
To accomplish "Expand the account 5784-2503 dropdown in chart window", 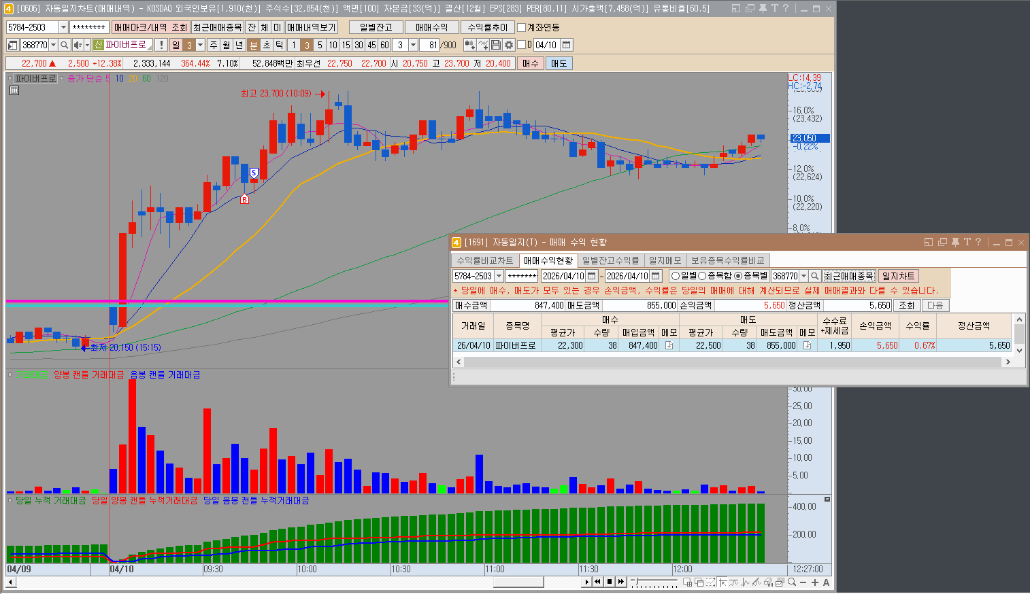I will click(x=63, y=27).
